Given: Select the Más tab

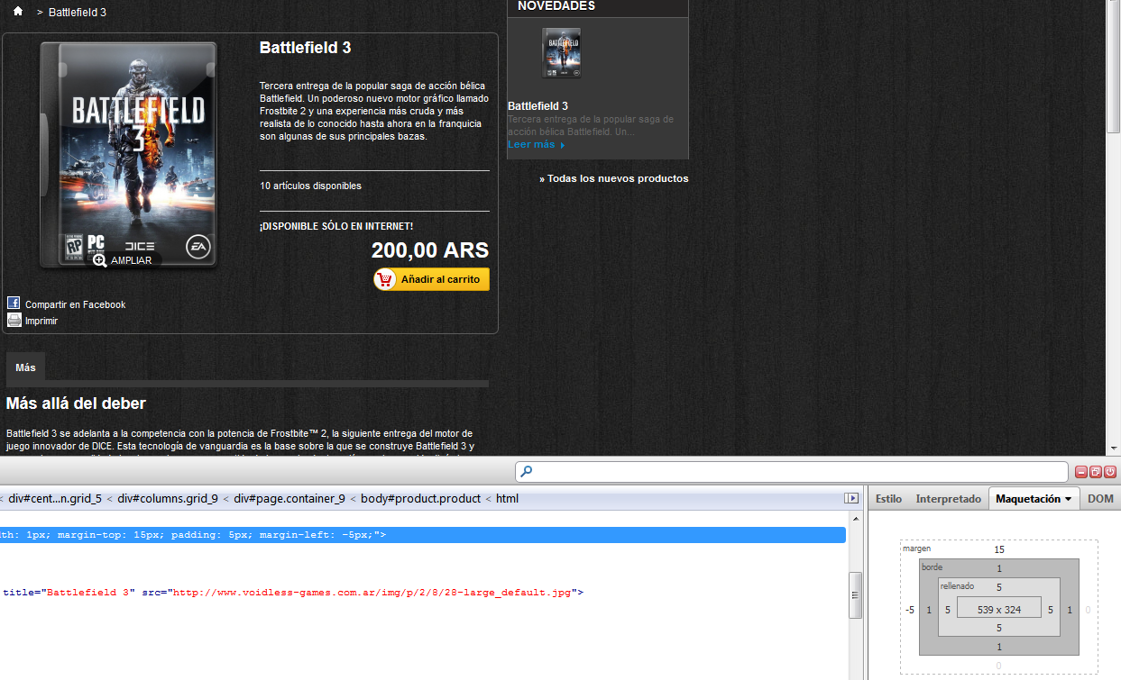Looking at the screenshot, I should point(25,367).
